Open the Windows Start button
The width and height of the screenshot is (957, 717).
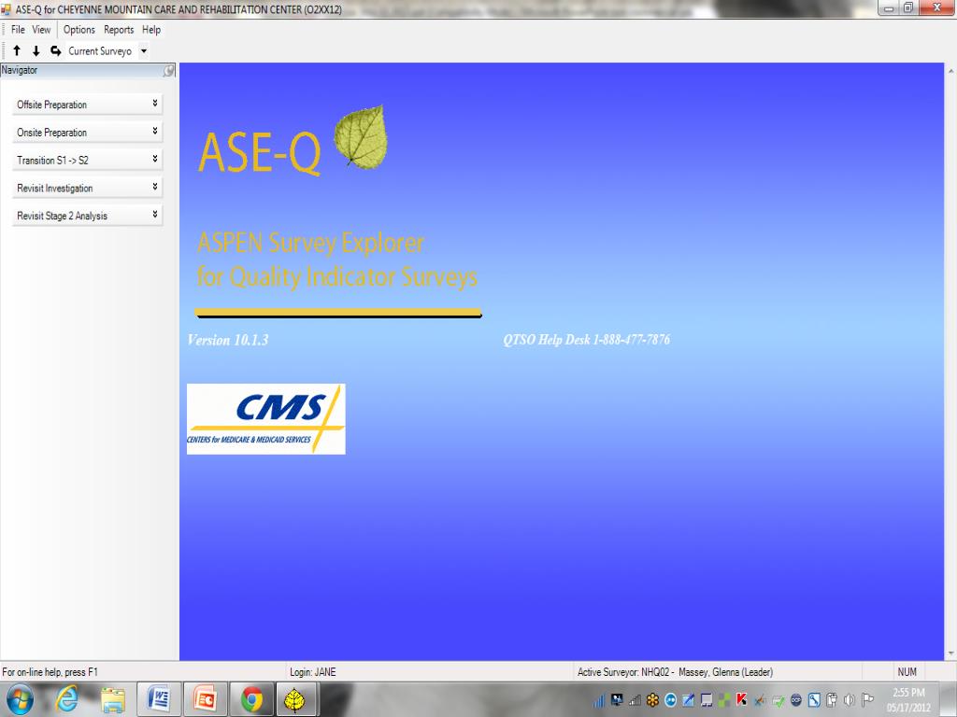[21, 699]
